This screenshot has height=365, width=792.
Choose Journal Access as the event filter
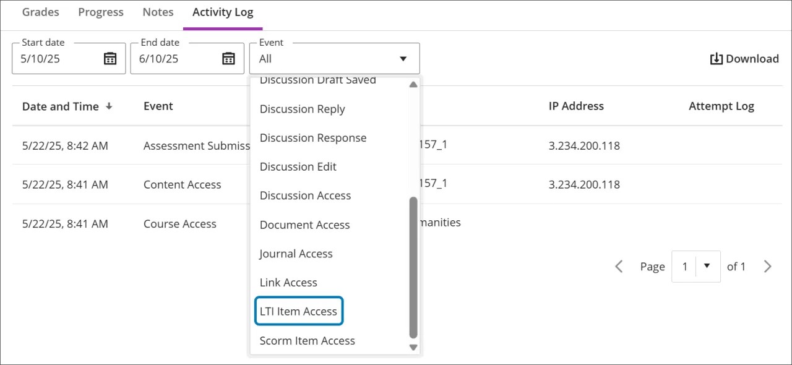[x=296, y=254]
